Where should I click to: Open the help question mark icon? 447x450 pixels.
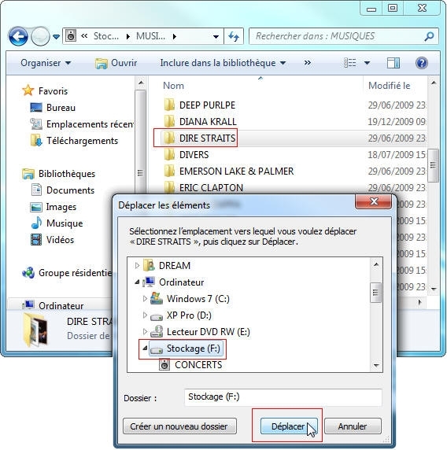tap(422, 63)
